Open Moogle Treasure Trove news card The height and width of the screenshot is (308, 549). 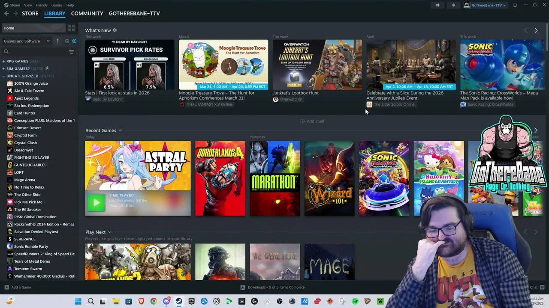pyautogui.click(x=223, y=65)
